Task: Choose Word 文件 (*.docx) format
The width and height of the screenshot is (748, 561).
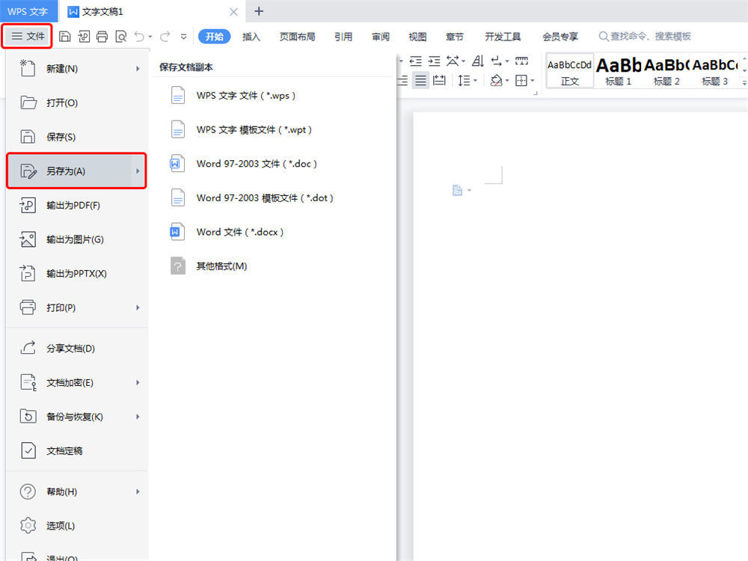Action: pos(239,232)
